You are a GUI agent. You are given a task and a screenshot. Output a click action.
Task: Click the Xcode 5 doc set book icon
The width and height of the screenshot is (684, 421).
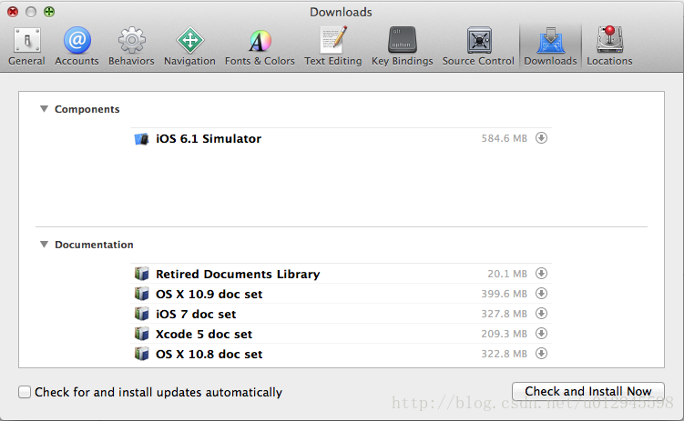[x=141, y=334]
